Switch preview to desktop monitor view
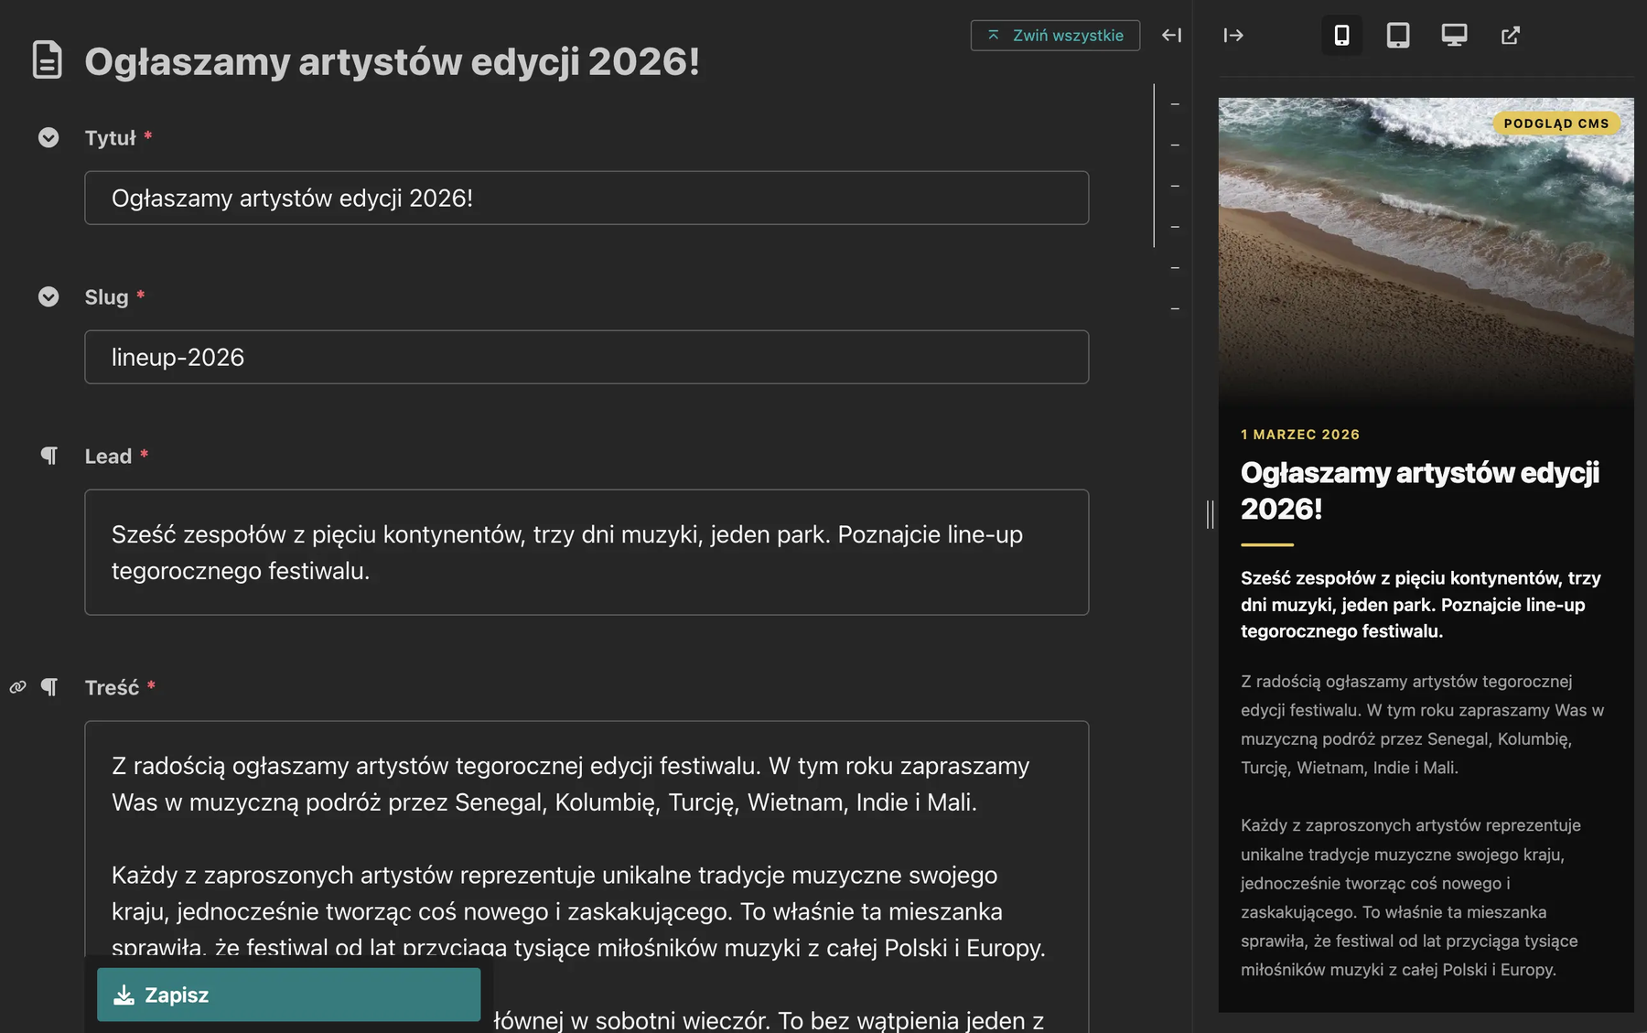 [1454, 35]
